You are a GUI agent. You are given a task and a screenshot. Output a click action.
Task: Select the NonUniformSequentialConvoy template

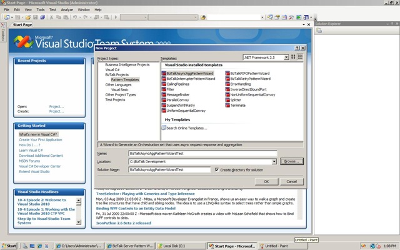point(250,94)
